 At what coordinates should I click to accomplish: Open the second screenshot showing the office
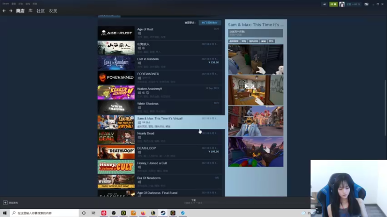[x=256, y=90]
